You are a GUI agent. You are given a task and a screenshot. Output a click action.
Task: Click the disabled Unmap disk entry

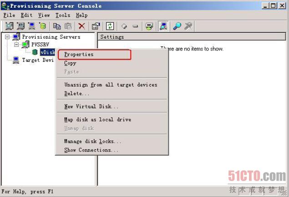[112, 128]
